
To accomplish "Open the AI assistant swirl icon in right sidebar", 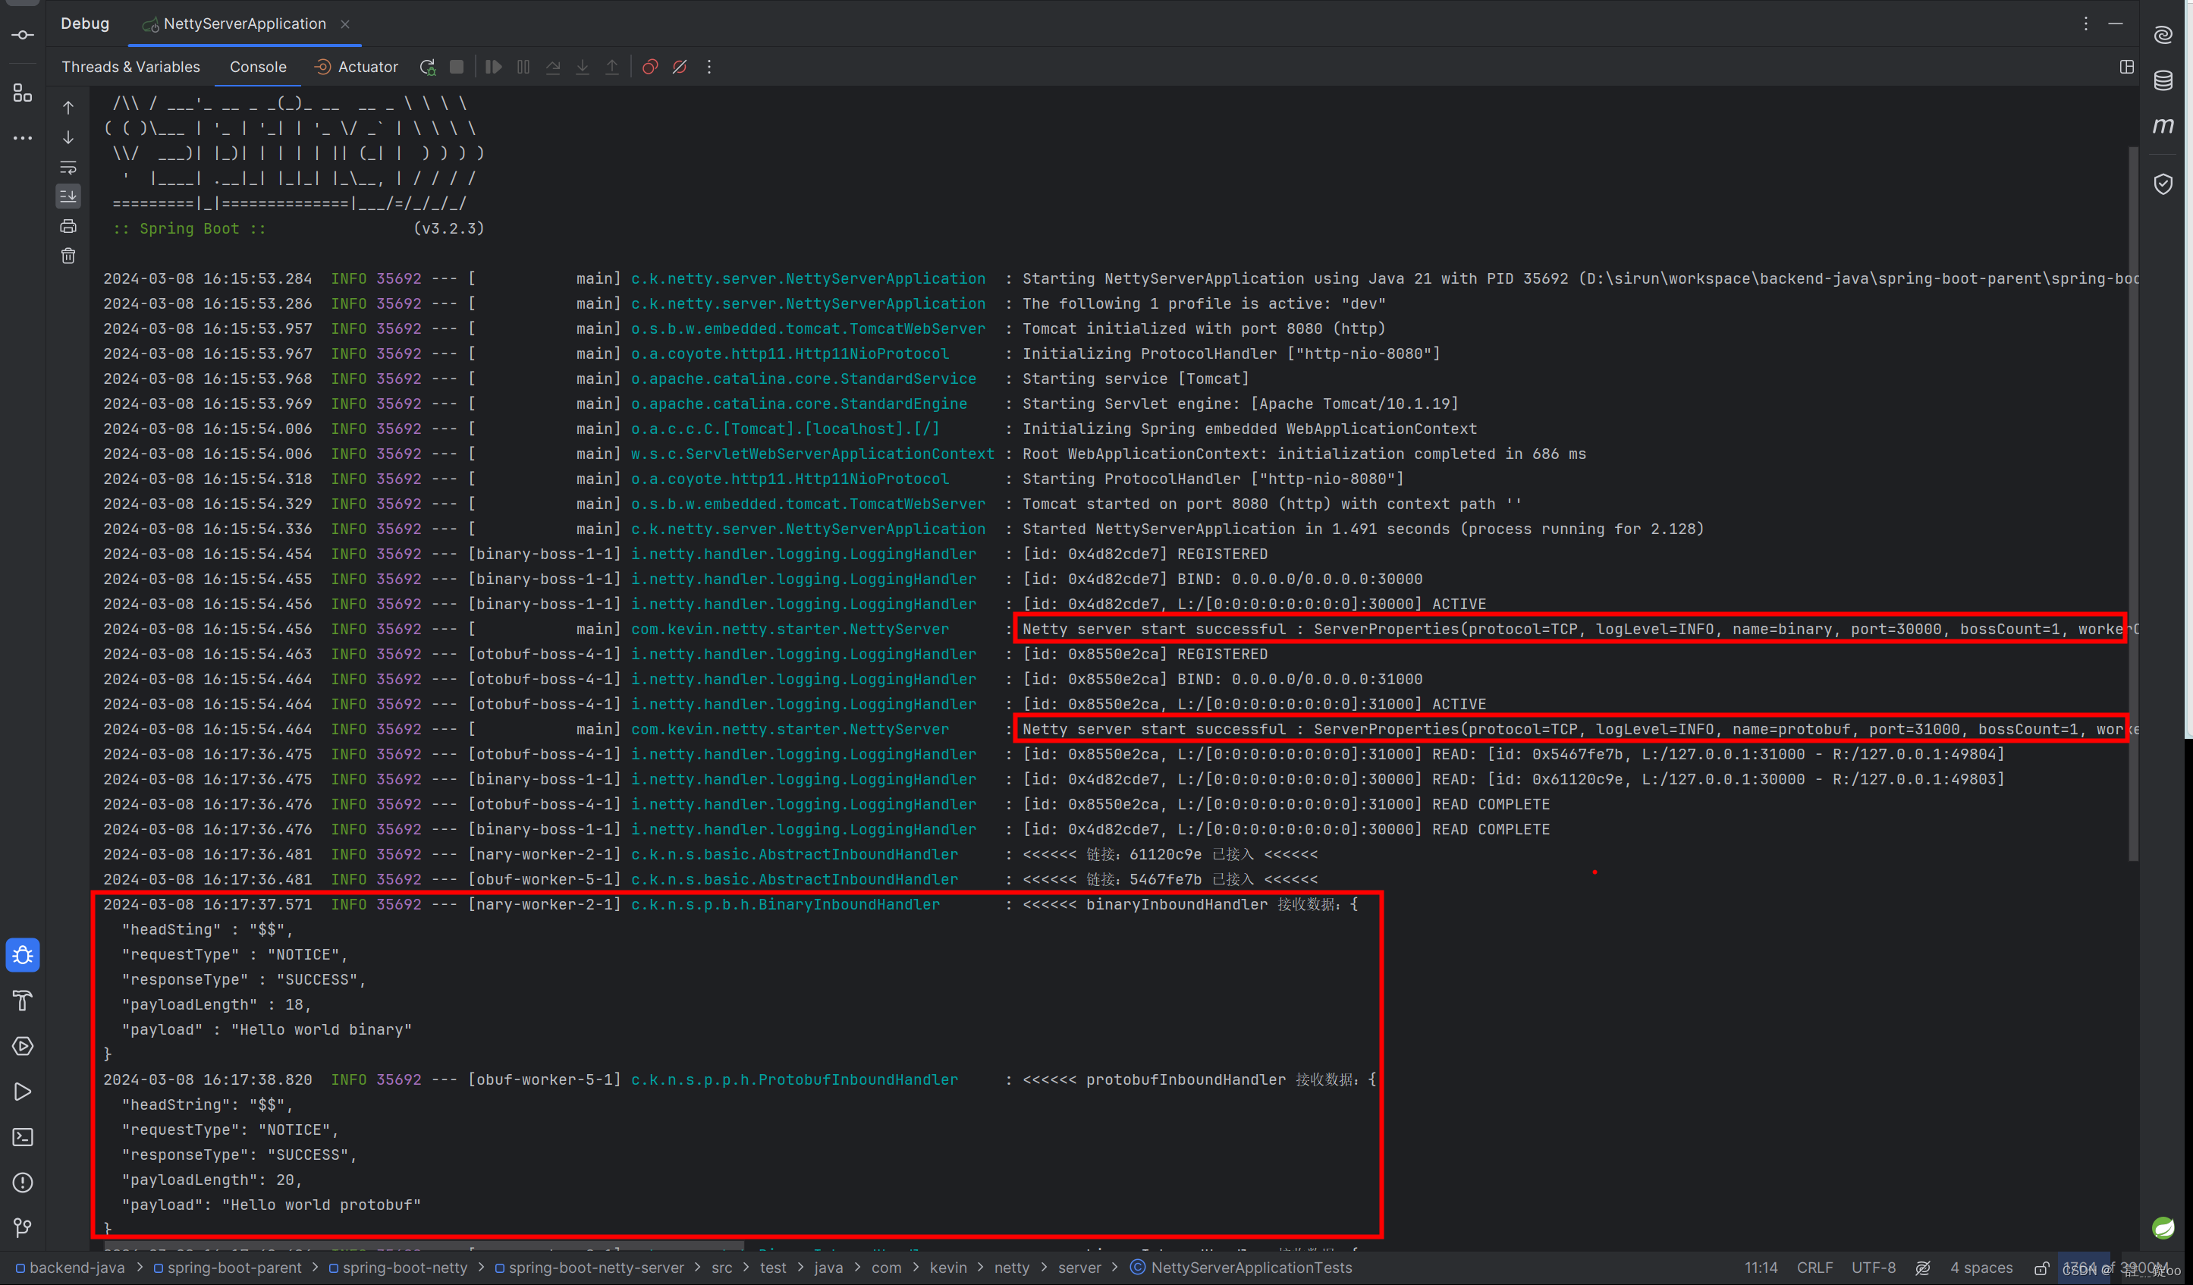I will (x=2163, y=35).
